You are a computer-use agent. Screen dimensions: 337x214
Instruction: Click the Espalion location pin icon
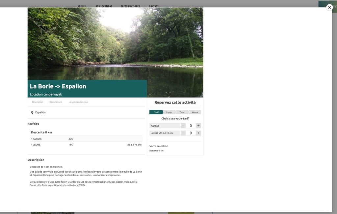click(x=32, y=113)
